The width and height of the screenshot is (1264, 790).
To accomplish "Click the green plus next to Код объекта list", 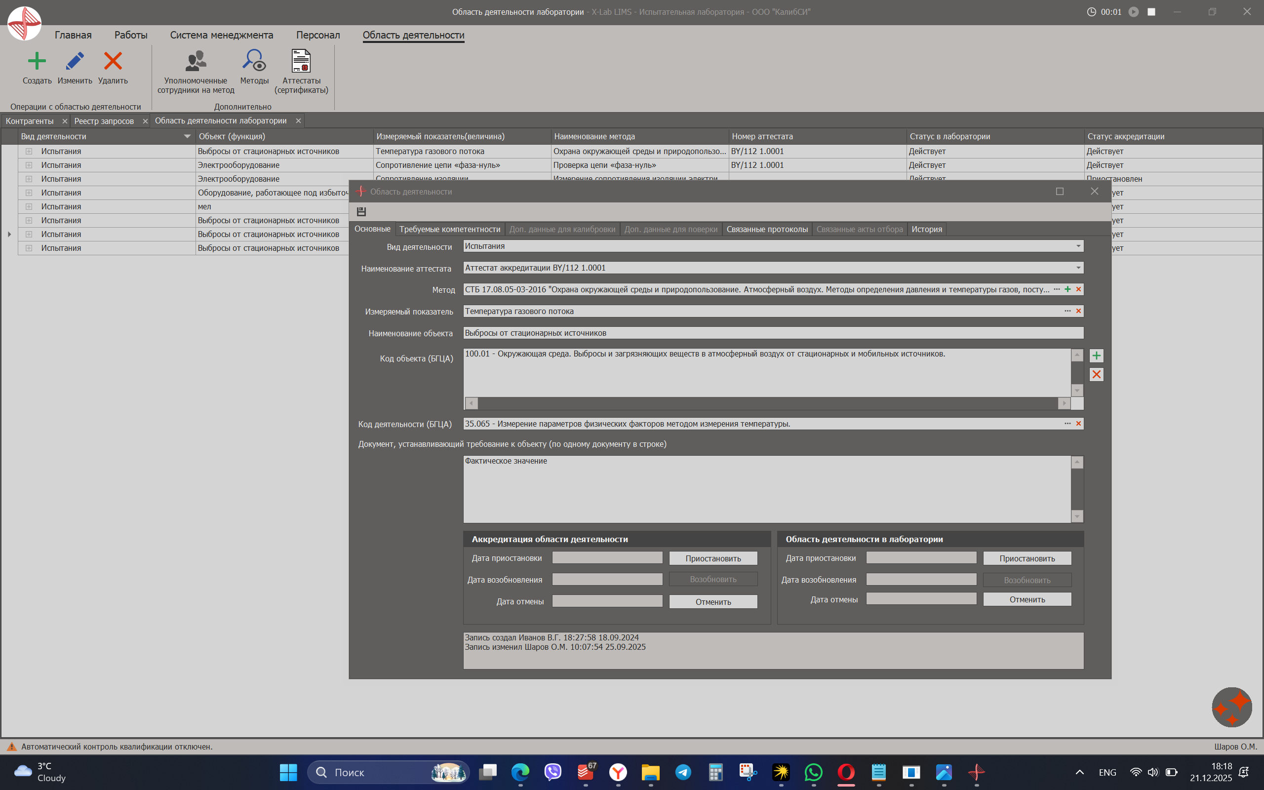I will 1096,356.
